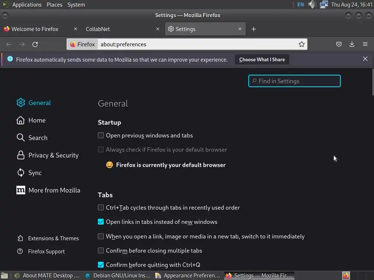Open Save to Pocket icon
Screen dimensions: 374x280
339,44
